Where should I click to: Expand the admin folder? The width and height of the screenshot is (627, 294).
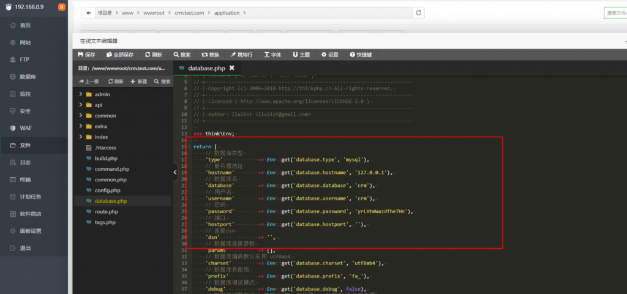click(x=102, y=94)
